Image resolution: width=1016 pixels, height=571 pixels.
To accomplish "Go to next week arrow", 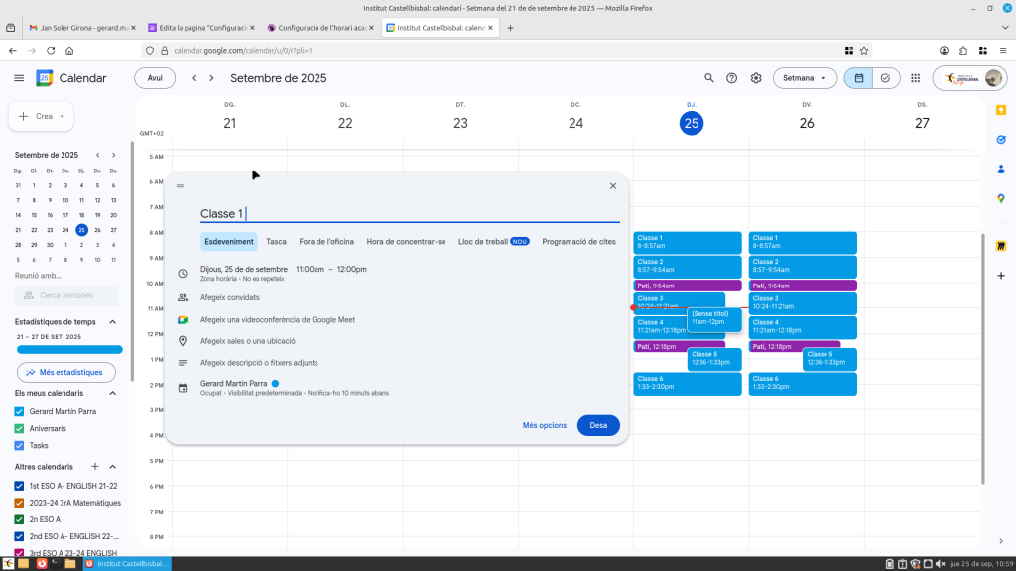I will click(x=212, y=78).
